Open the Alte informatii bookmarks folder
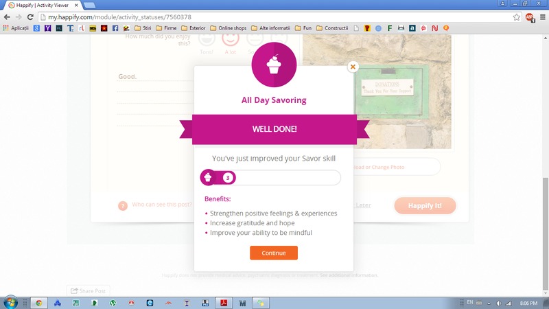Image resolution: width=549 pixels, height=309 pixels. tap(270, 28)
